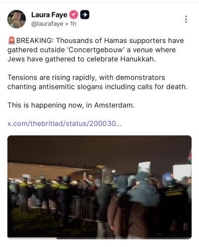
Task: Open the x.com/thebritlad status link
Action: click(65, 123)
